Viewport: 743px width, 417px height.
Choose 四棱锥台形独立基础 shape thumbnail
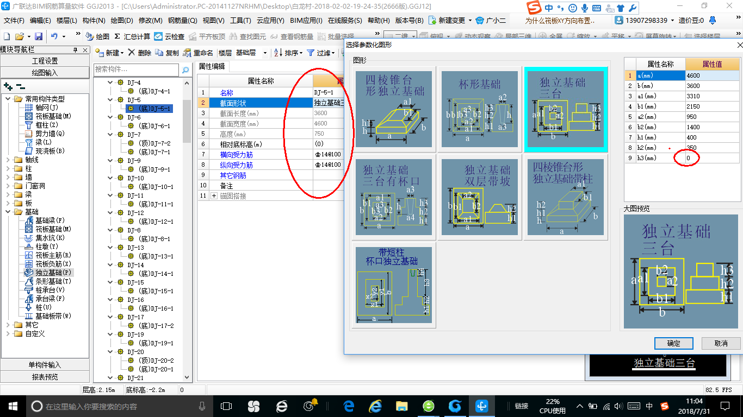point(394,108)
